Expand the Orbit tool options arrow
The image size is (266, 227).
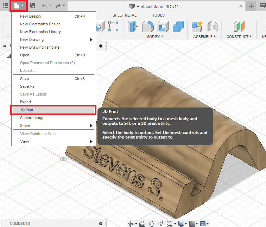click(x=136, y=224)
